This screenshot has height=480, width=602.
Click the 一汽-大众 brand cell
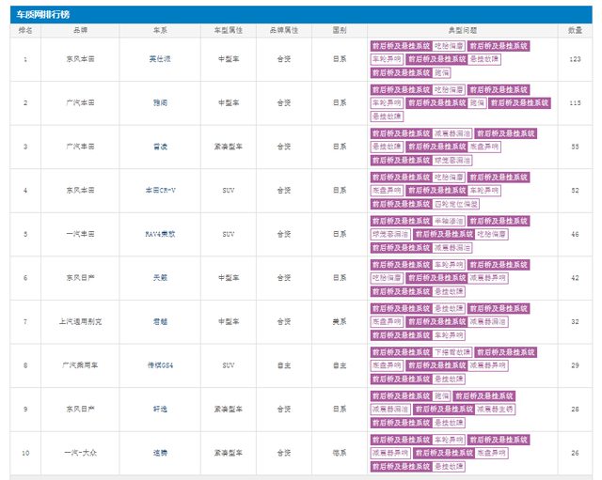(x=80, y=453)
